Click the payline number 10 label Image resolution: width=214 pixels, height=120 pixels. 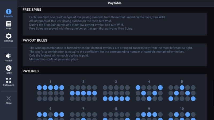click(182, 109)
